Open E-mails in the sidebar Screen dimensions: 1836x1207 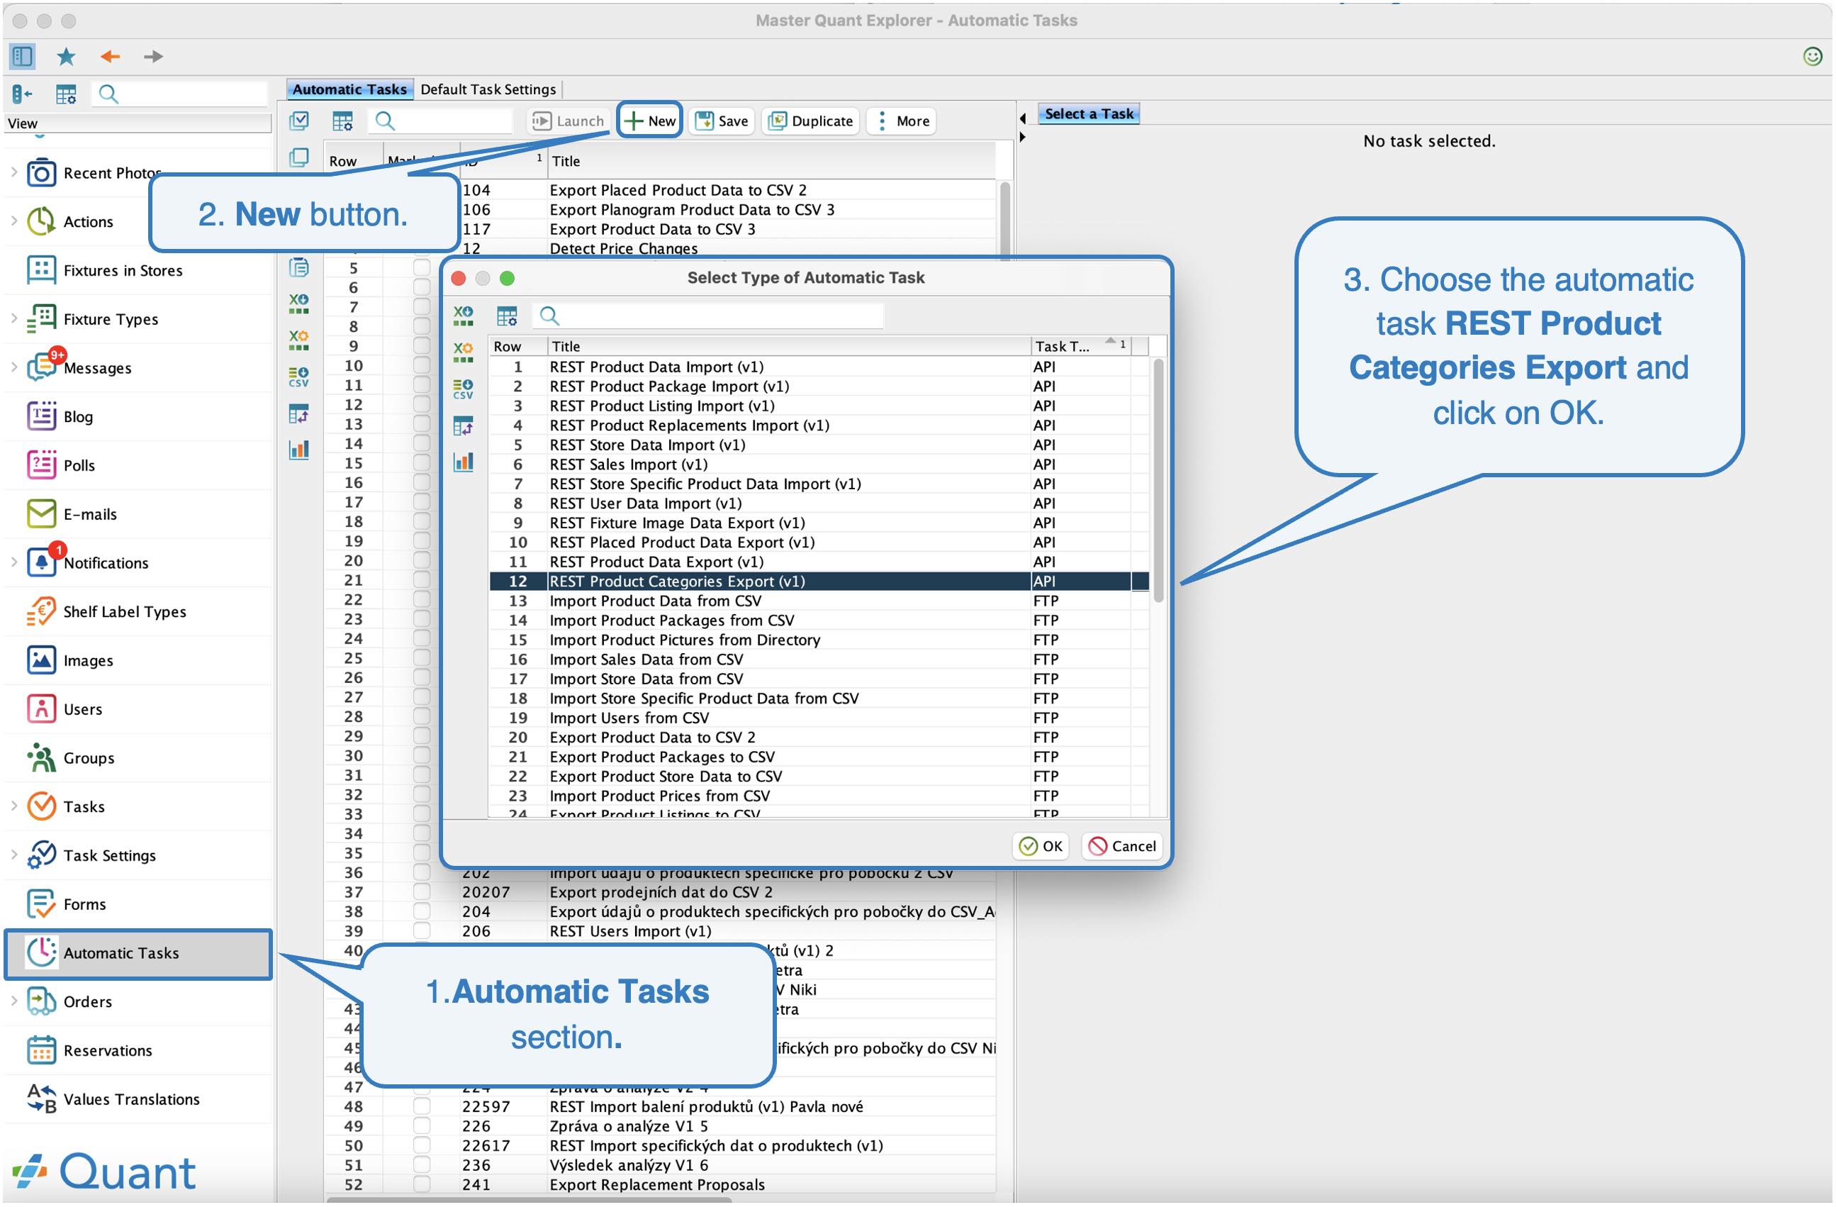coord(138,514)
